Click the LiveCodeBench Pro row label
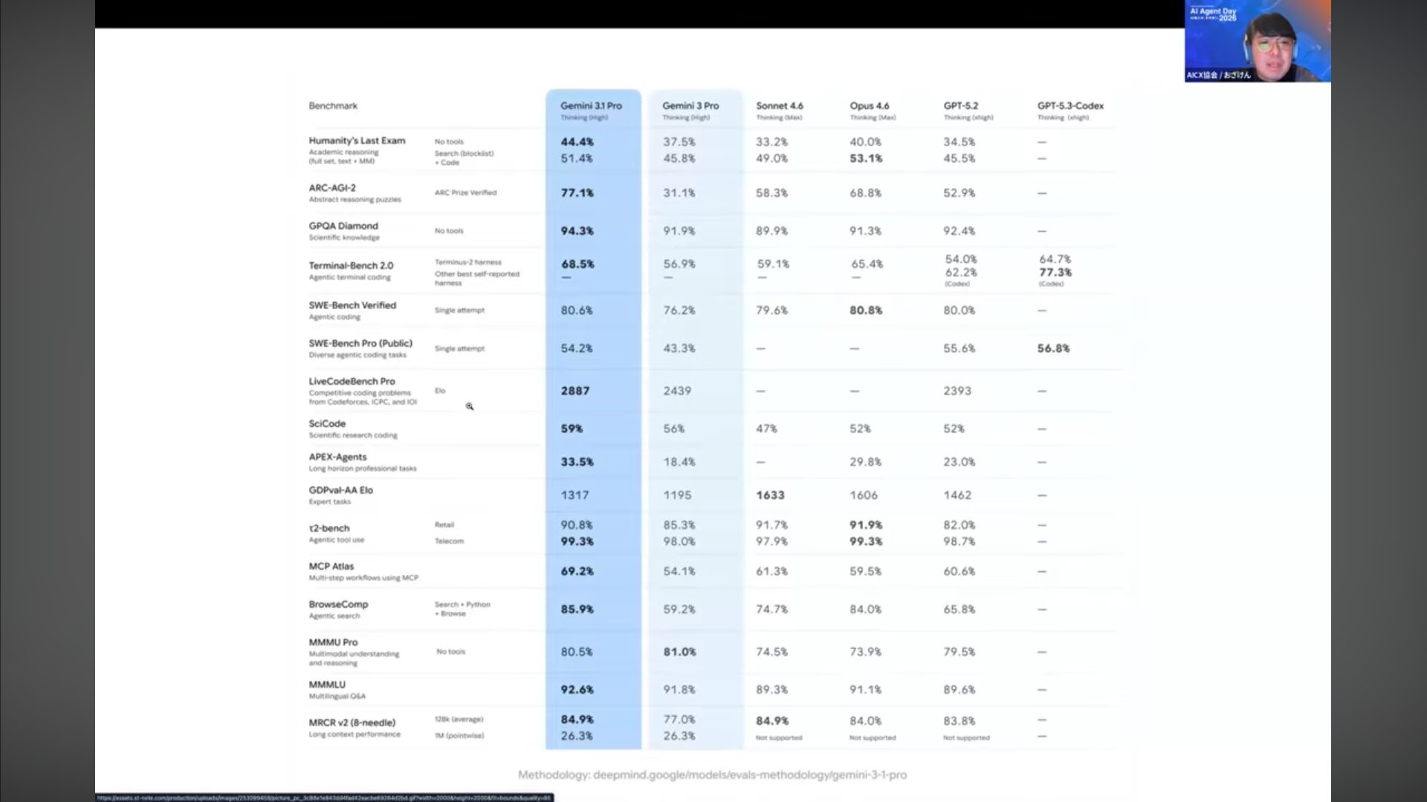 352,381
